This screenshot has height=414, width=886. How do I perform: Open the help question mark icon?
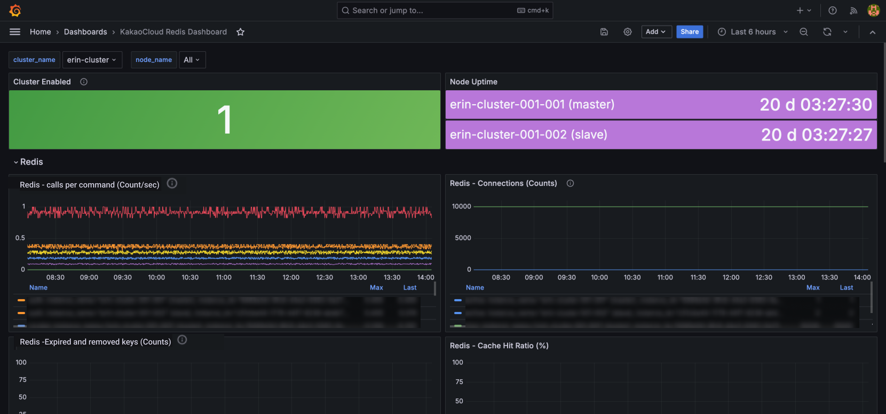click(832, 10)
